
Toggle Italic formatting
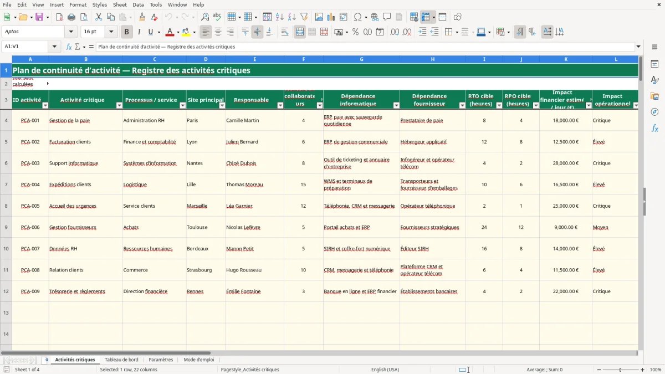[139, 32]
